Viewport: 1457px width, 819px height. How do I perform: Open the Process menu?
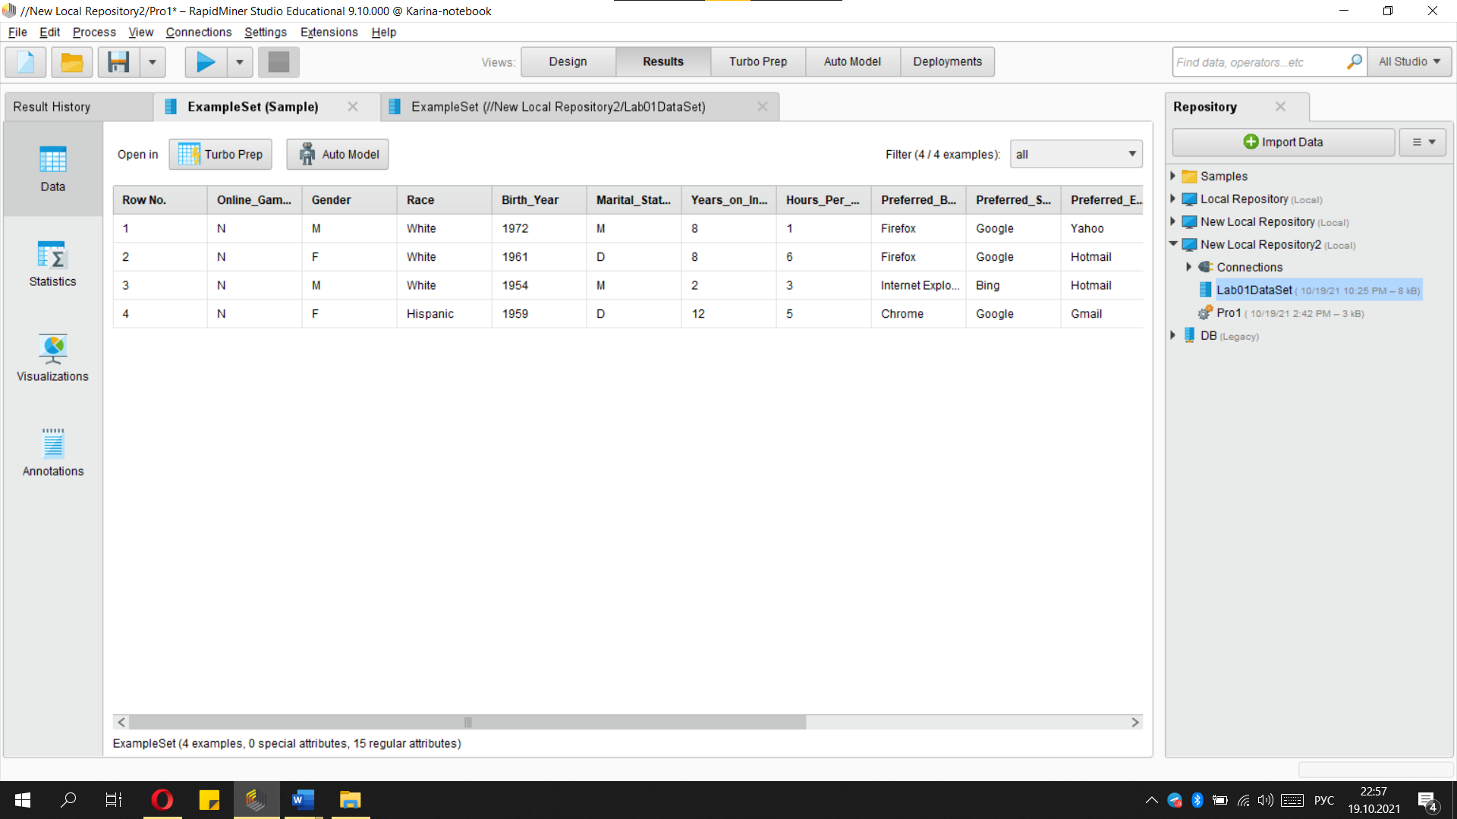(x=94, y=32)
